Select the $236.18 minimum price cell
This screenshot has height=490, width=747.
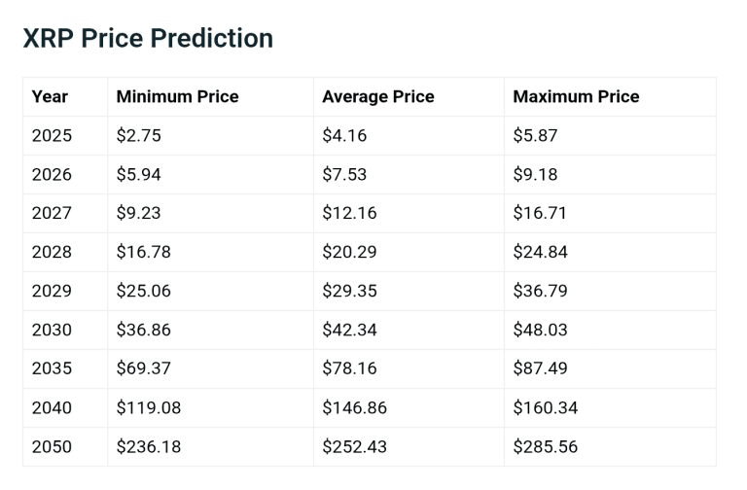coord(149,446)
